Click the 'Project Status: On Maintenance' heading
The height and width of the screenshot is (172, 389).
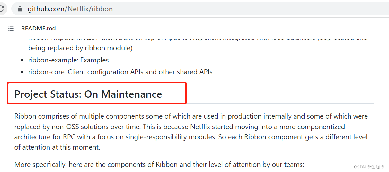click(x=88, y=94)
